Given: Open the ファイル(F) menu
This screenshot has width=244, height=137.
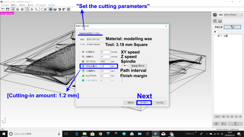Looking at the screenshot, I should (5, 5).
